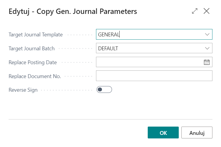221x147 pixels.
Task: Place cursor on the GENERAL template value
Action: [x=109, y=35]
